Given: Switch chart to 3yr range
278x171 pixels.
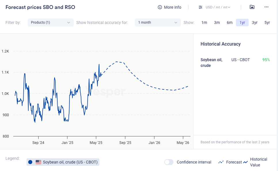Looking at the screenshot, I should (x=255, y=22).
